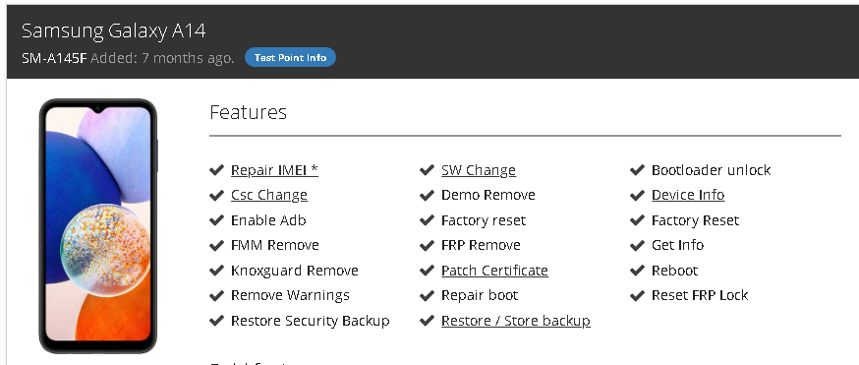Click the checkmark beside Patch Certificate
Screen dimensions: 859x365
point(428,271)
